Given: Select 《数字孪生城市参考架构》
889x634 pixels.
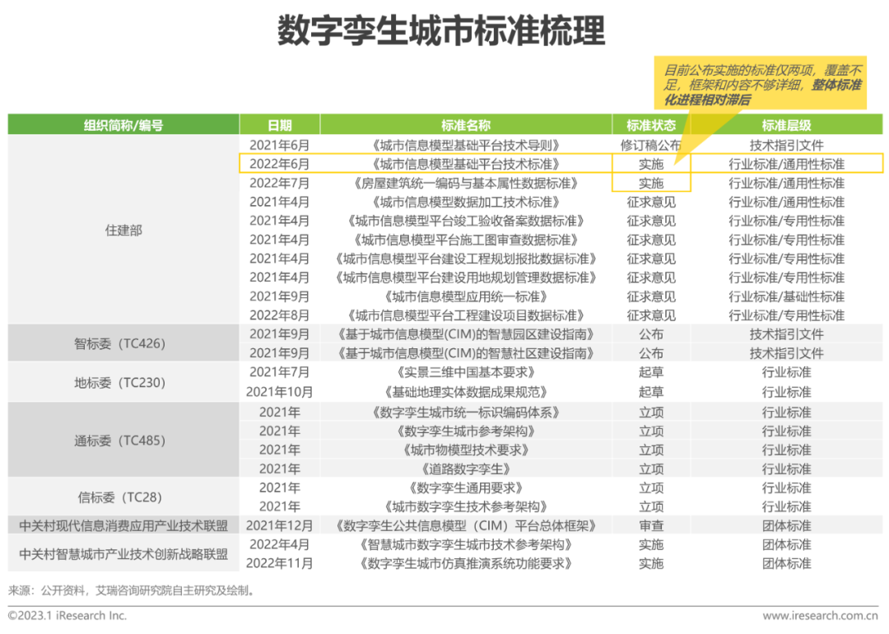Looking at the screenshot, I should coord(465,431).
